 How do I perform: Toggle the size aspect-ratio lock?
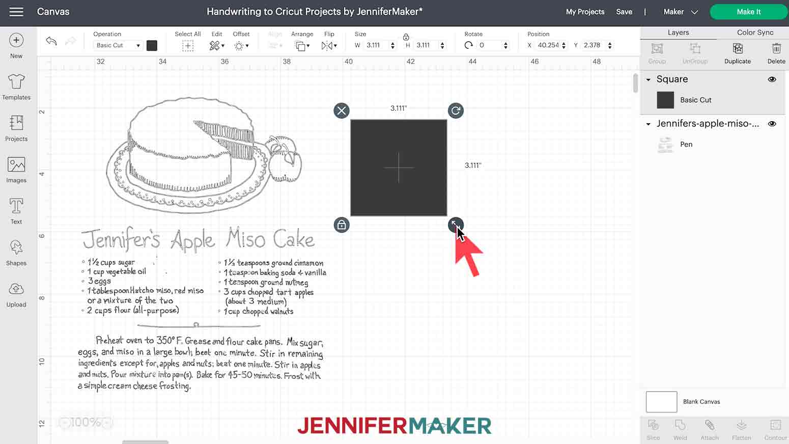click(x=406, y=37)
